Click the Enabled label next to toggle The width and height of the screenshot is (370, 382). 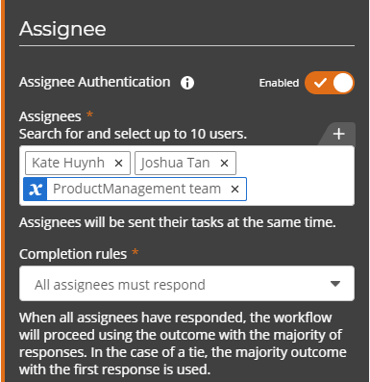279,83
